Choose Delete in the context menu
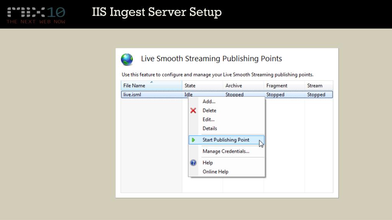This screenshot has width=392, height=220. (227, 110)
